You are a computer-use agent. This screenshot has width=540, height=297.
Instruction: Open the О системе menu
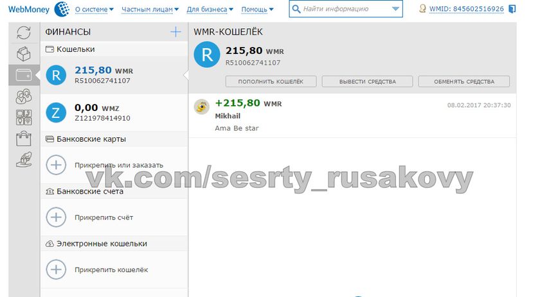pyautogui.click(x=94, y=9)
